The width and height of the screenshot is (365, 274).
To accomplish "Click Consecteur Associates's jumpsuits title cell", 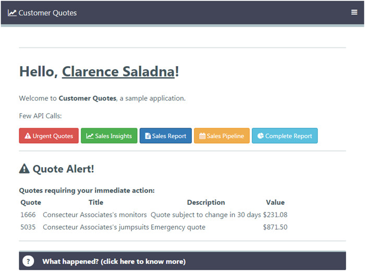I will [x=95, y=227].
